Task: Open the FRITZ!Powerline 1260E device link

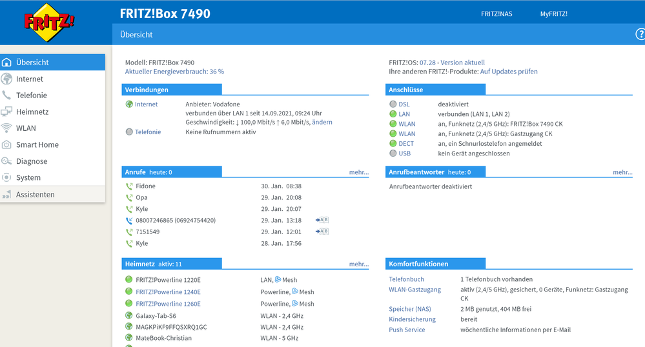Action: pos(168,304)
